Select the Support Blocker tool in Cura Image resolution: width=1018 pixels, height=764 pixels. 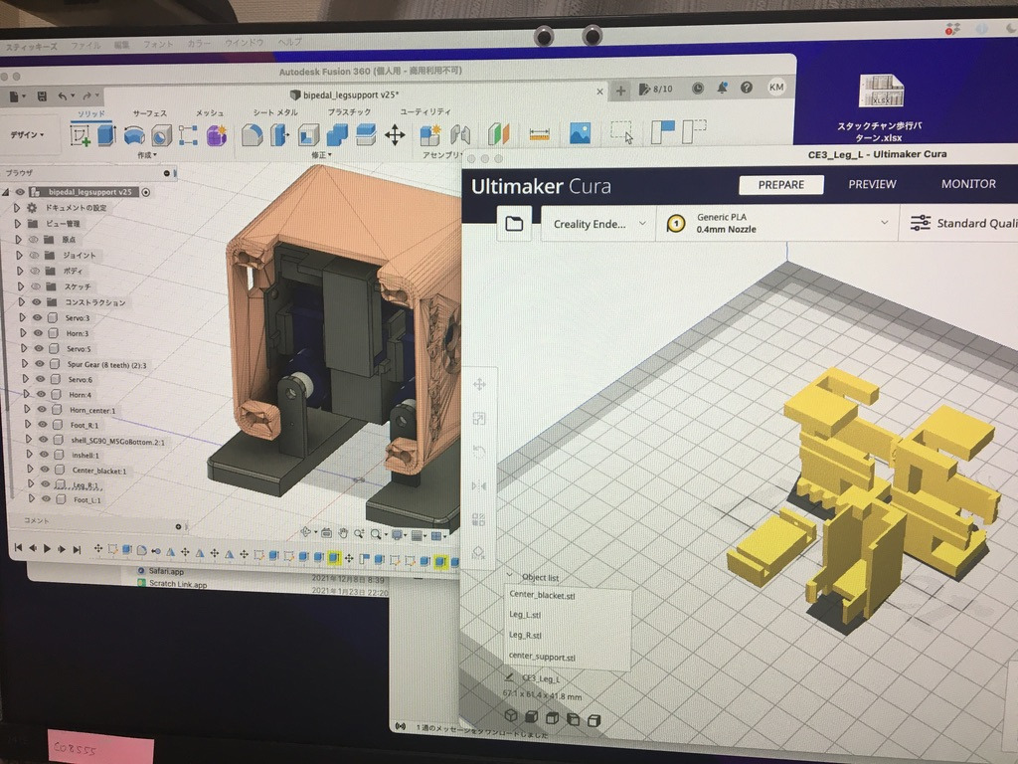tap(479, 551)
